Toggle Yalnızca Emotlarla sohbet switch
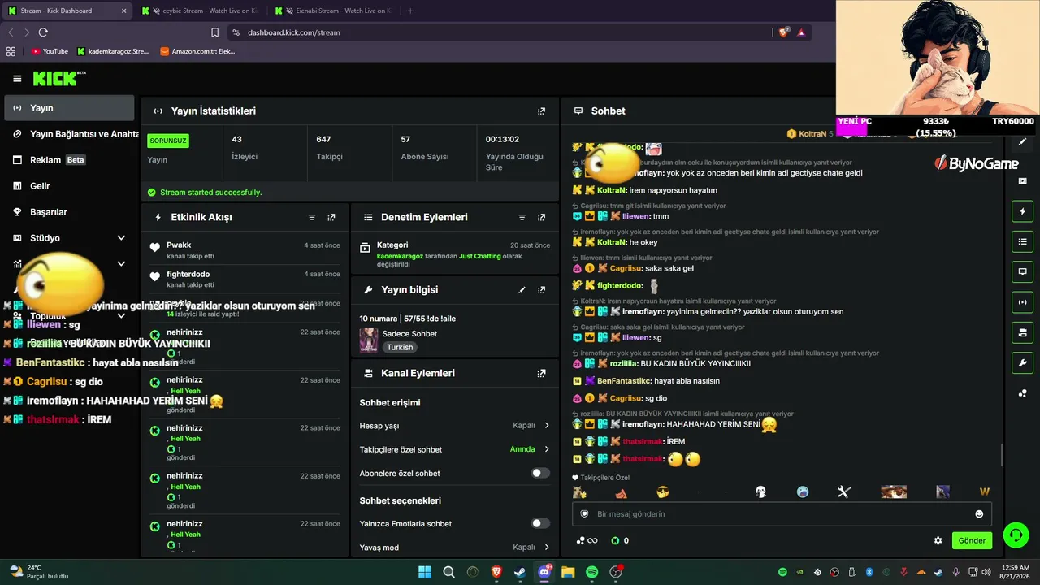 [x=540, y=523]
